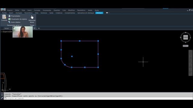This screenshot has width=193, height=108.
Task: Switch to the Complementos ribbon tab
Action: (x=70, y=13)
